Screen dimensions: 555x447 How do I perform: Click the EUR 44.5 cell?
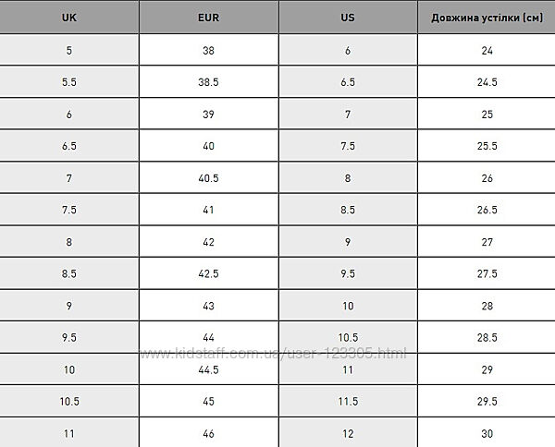208,368
